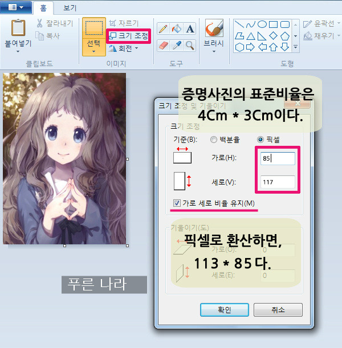Select the Fill bucket tool
The width and height of the screenshot is (342, 348).
177,28
